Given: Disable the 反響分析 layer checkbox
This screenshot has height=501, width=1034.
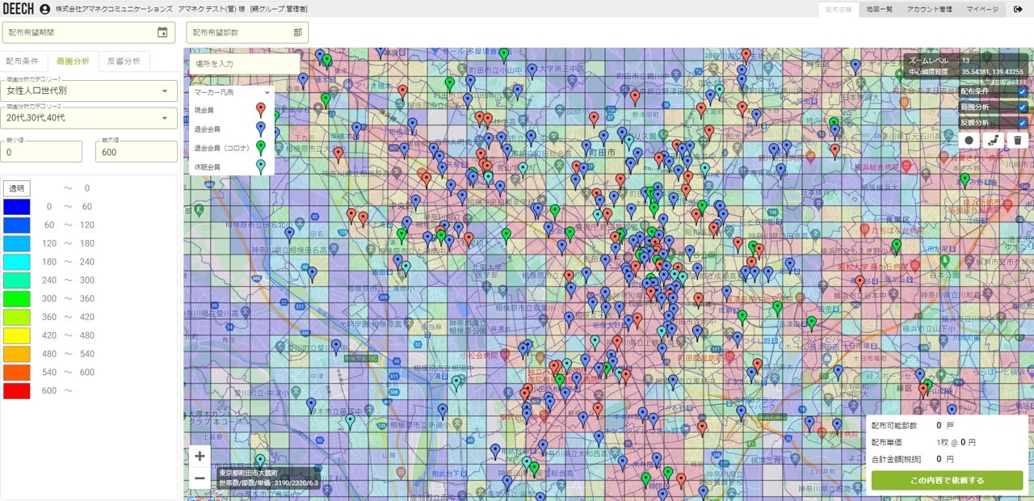Looking at the screenshot, I should point(1023,123).
